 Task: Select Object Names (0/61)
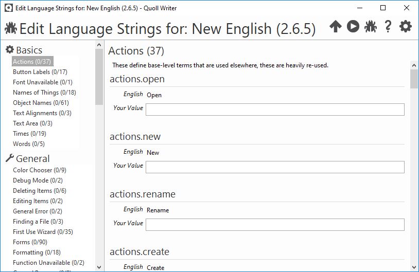(x=41, y=102)
